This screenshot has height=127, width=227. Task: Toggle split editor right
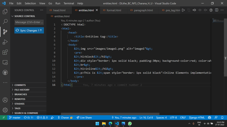click(x=217, y=10)
